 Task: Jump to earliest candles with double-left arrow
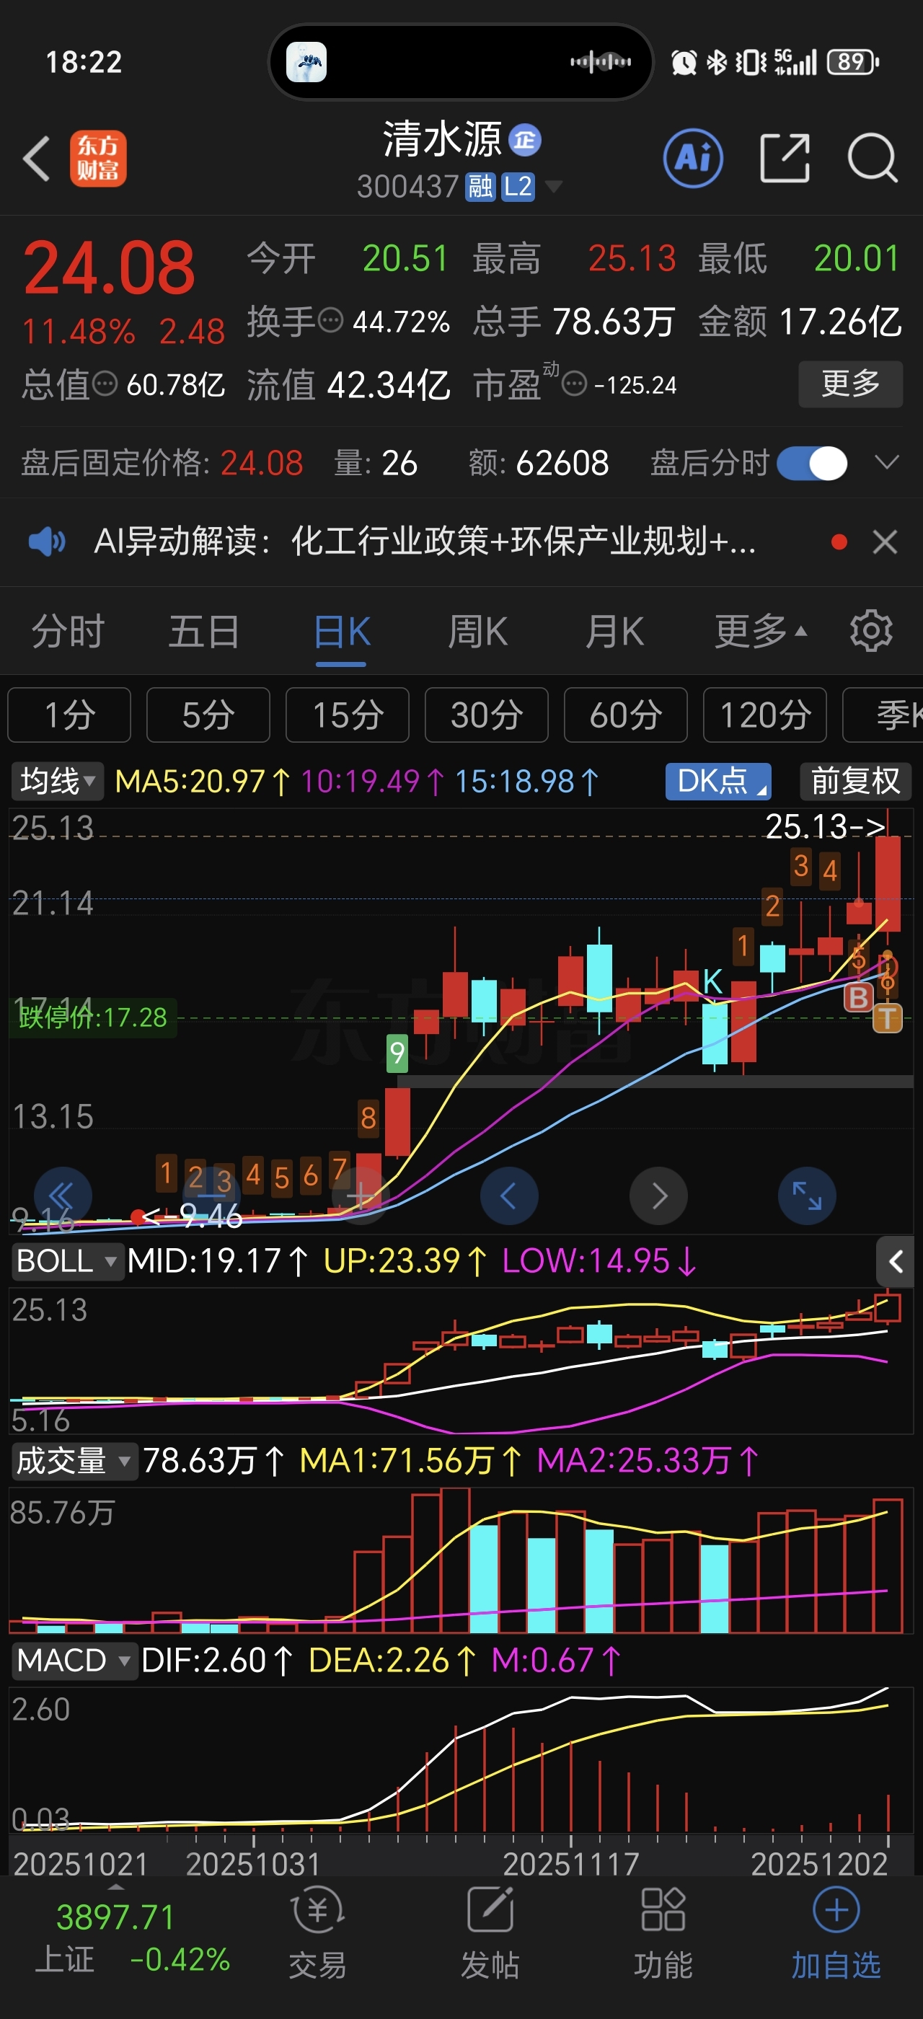pyautogui.click(x=61, y=1196)
